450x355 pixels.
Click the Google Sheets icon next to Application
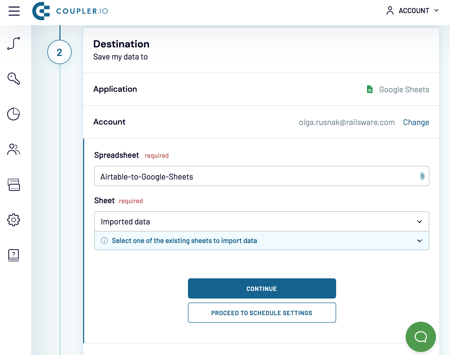click(x=370, y=89)
